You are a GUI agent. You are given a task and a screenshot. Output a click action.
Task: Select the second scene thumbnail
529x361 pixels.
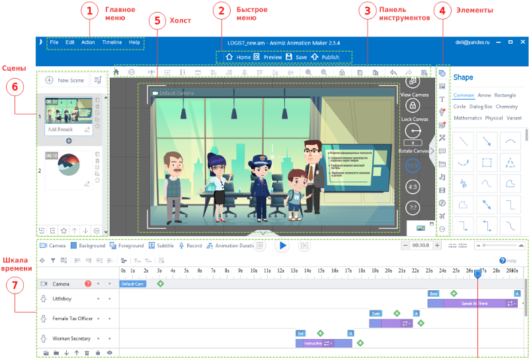[69, 166]
